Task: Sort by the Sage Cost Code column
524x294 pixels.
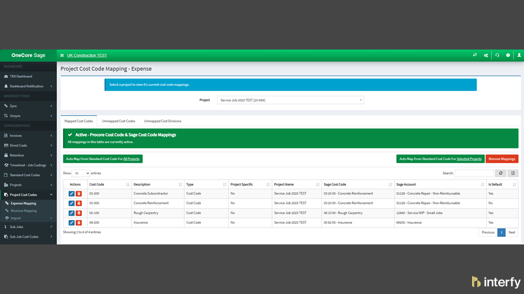Action: click(358, 185)
